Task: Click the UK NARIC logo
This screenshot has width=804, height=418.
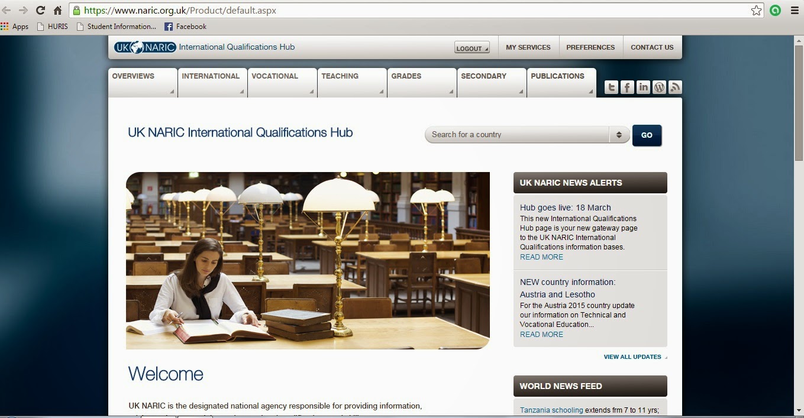Action: pos(145,47)
